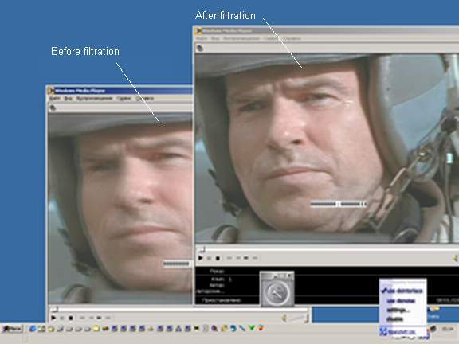Click the right Windows Media Player title bar
The height and width of the screenshot is (344, 459).
click(x=326, y=30)
